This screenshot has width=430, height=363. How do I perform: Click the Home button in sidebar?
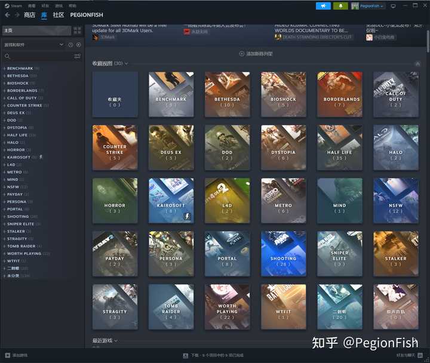click(37, 30)
